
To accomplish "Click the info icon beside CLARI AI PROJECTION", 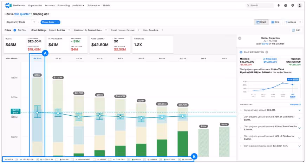I will tap(267, 52).
